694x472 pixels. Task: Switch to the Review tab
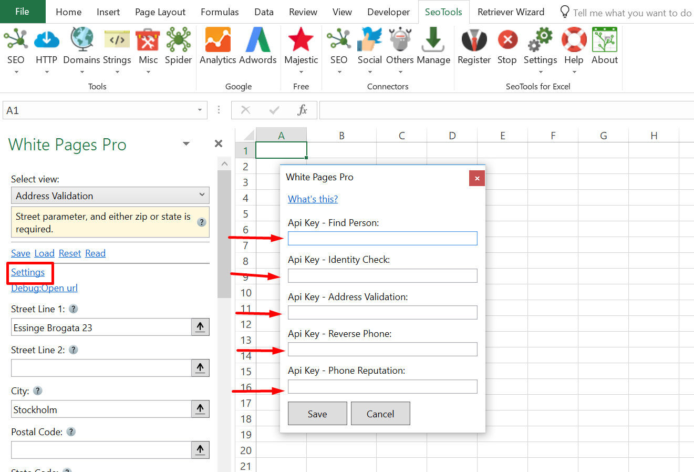pyautogui.click(x=303, y=12)
